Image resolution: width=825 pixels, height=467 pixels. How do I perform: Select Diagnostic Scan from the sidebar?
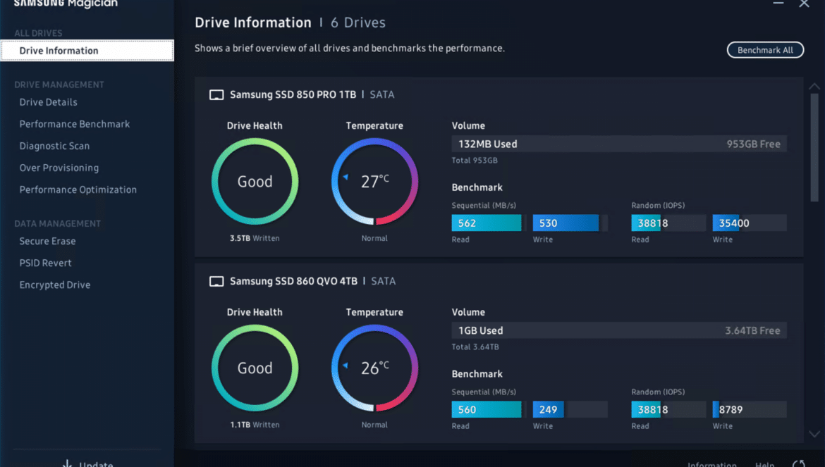pos(55,146)
